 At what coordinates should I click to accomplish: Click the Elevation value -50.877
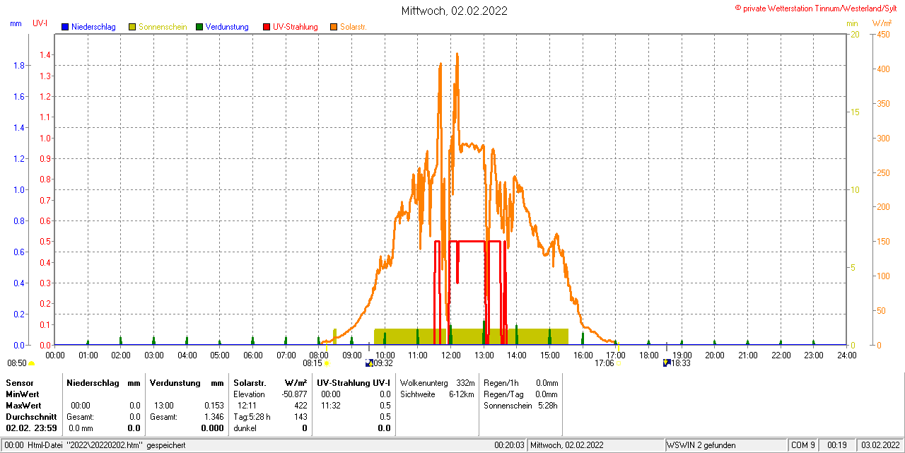coord(293,394)
